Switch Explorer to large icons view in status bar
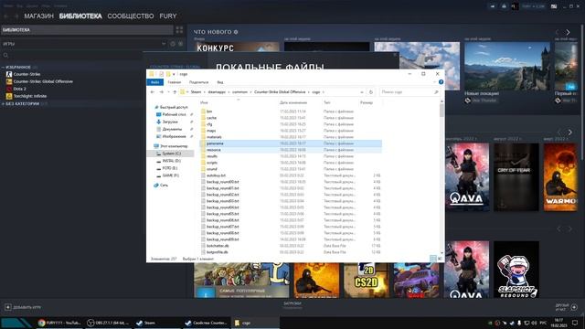This screenshot has width=585, height=329. pos(440,258)
